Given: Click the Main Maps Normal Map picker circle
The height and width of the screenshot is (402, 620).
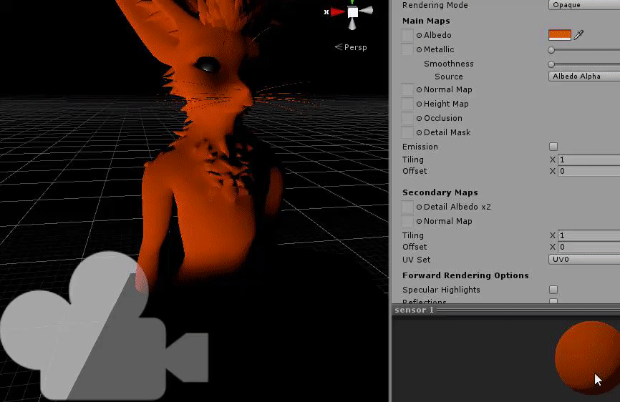Looking at the screenshot, I should click(x=419, y=89).
